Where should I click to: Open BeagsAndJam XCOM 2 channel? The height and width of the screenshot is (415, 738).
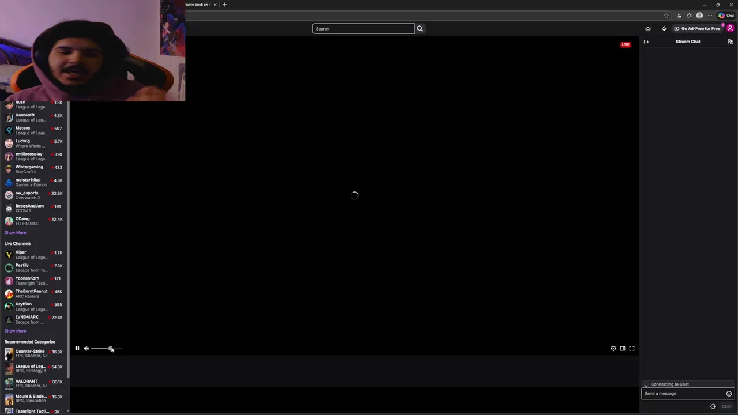coord(34,208)
